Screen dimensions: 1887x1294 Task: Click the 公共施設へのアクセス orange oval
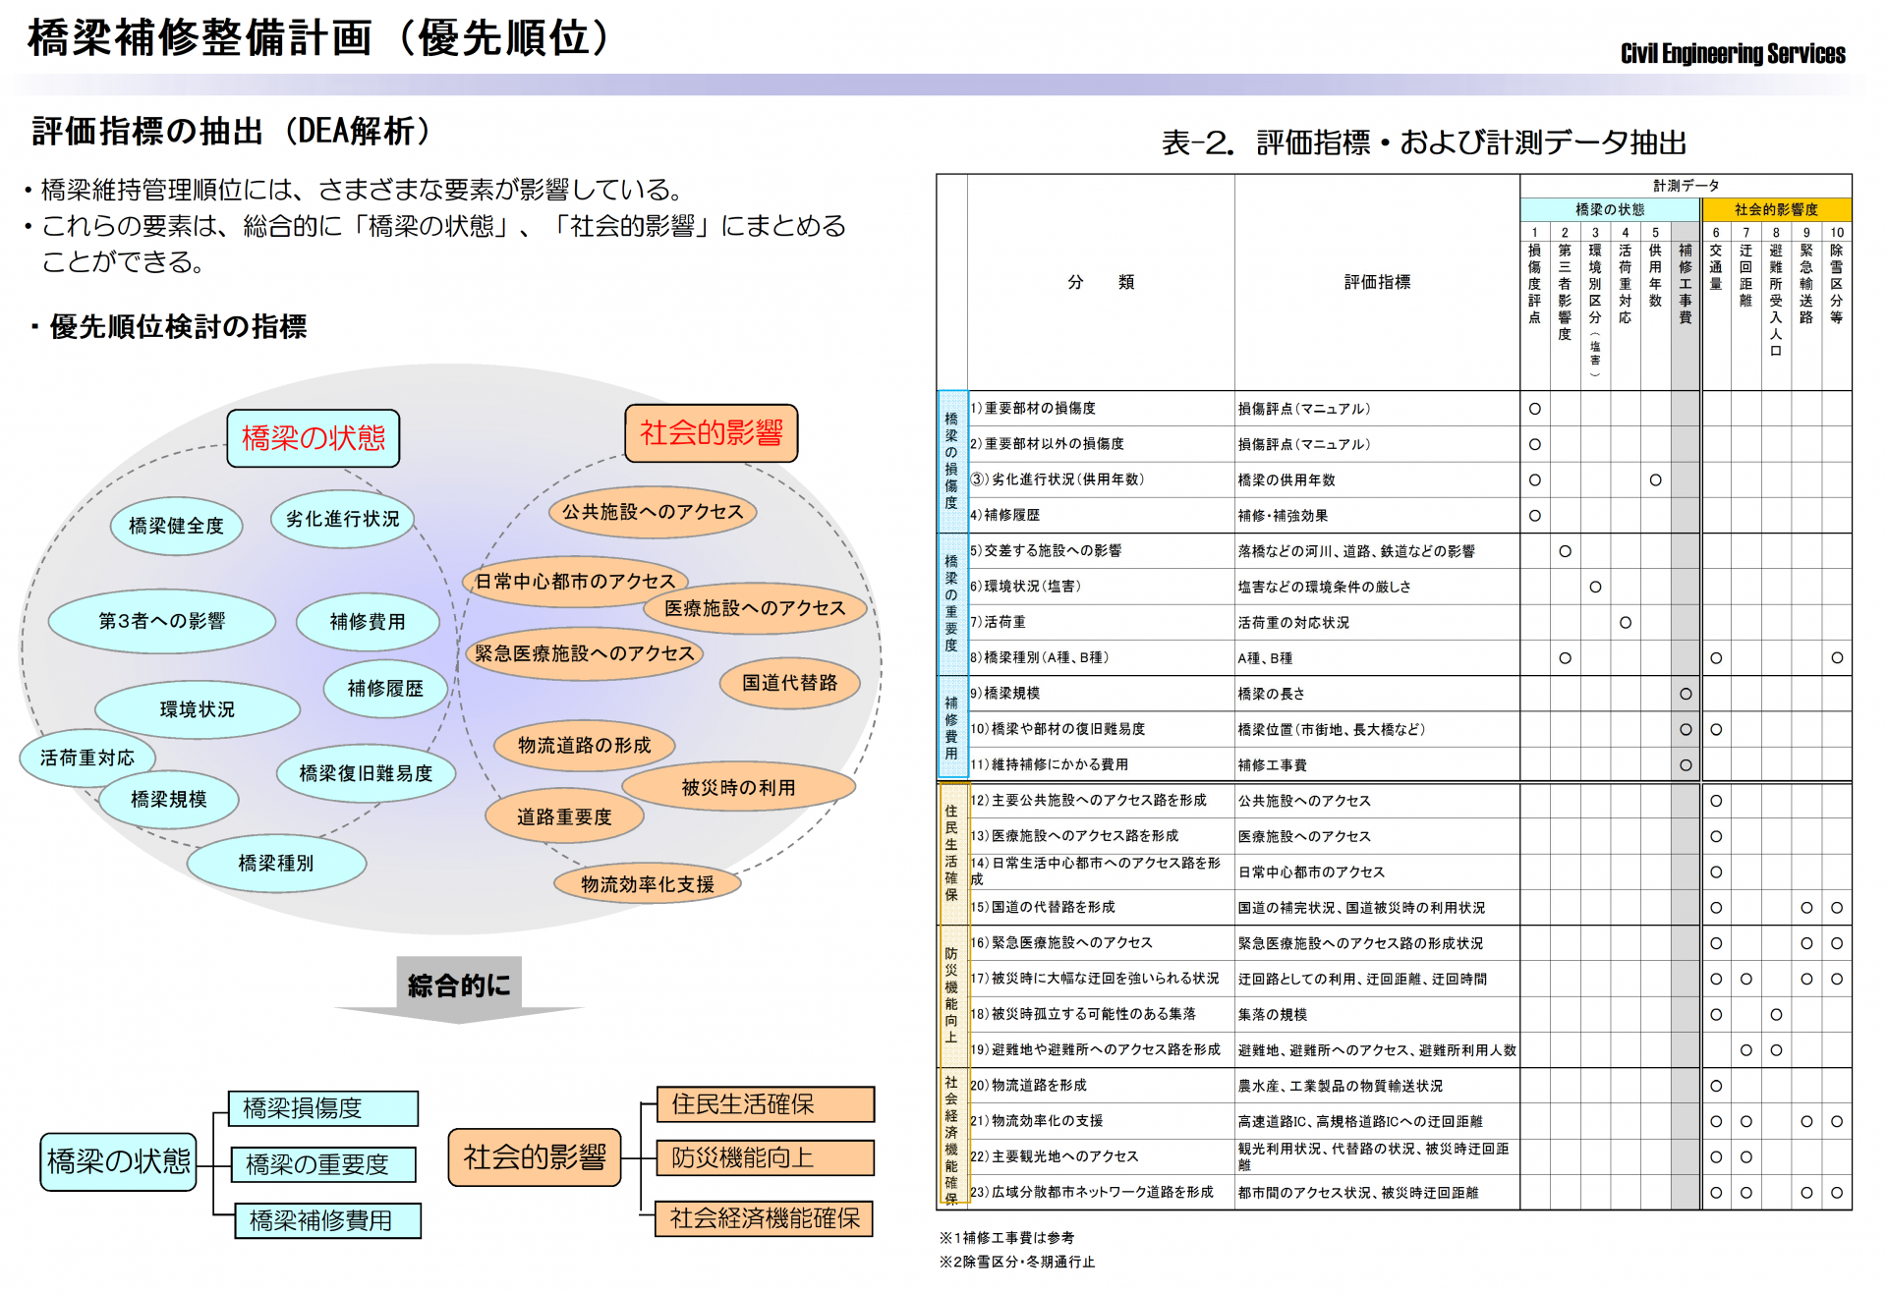tap(652, 512)
